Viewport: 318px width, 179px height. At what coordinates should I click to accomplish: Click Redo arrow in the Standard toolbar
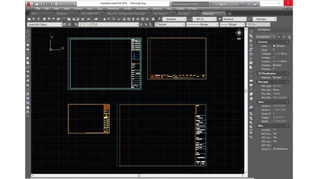(x=96, y=19)
